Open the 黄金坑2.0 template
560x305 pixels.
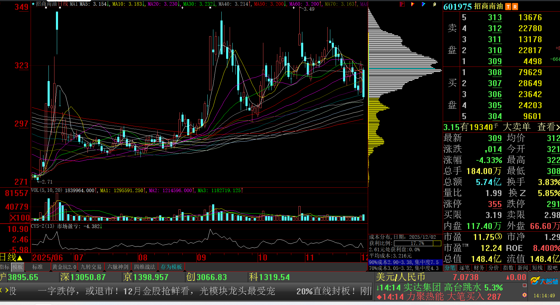tap(64, 267)
